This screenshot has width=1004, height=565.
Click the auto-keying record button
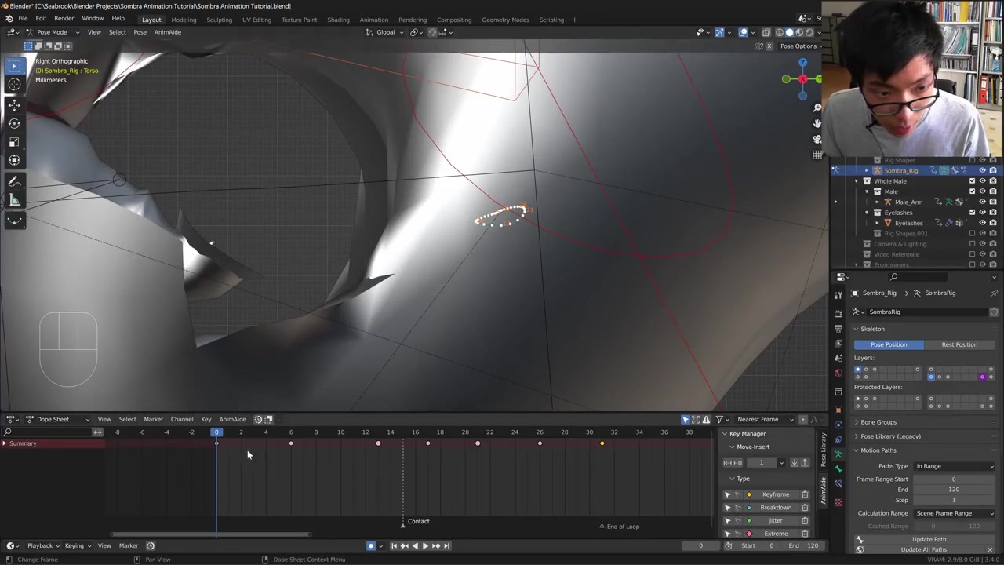[x=371, y=546]
